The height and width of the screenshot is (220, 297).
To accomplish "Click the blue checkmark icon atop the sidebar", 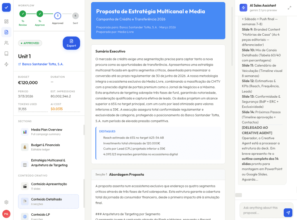I will coord(6,7).
